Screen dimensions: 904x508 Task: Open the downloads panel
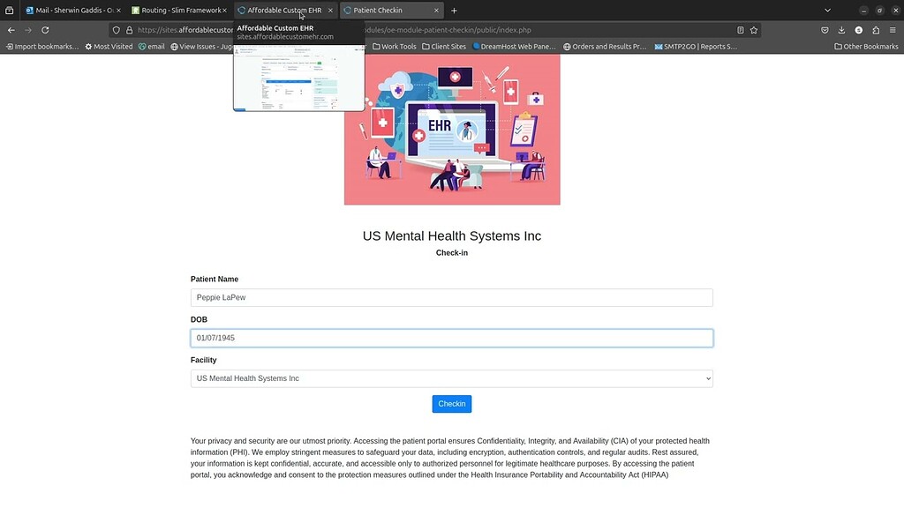pyautogui.click(x=840, y=29)
